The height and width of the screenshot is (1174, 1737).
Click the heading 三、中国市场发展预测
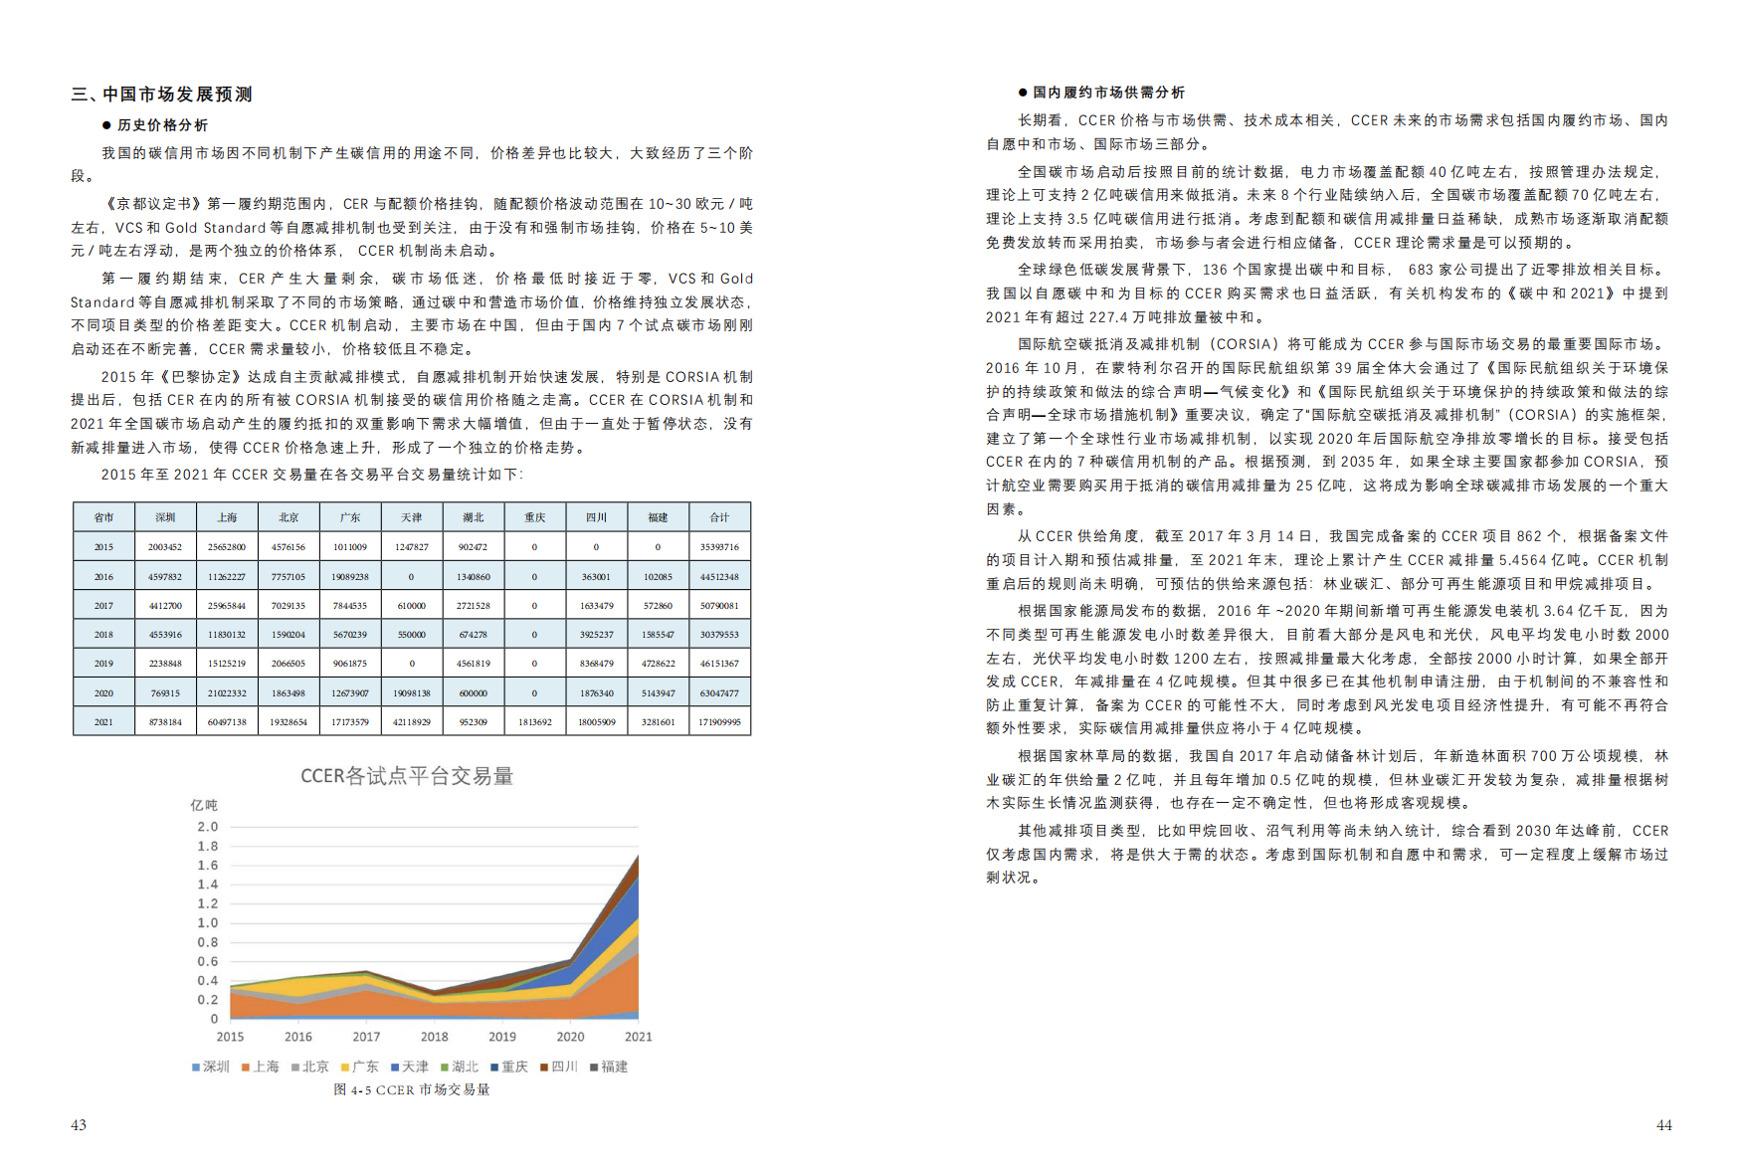pos(162,95)
